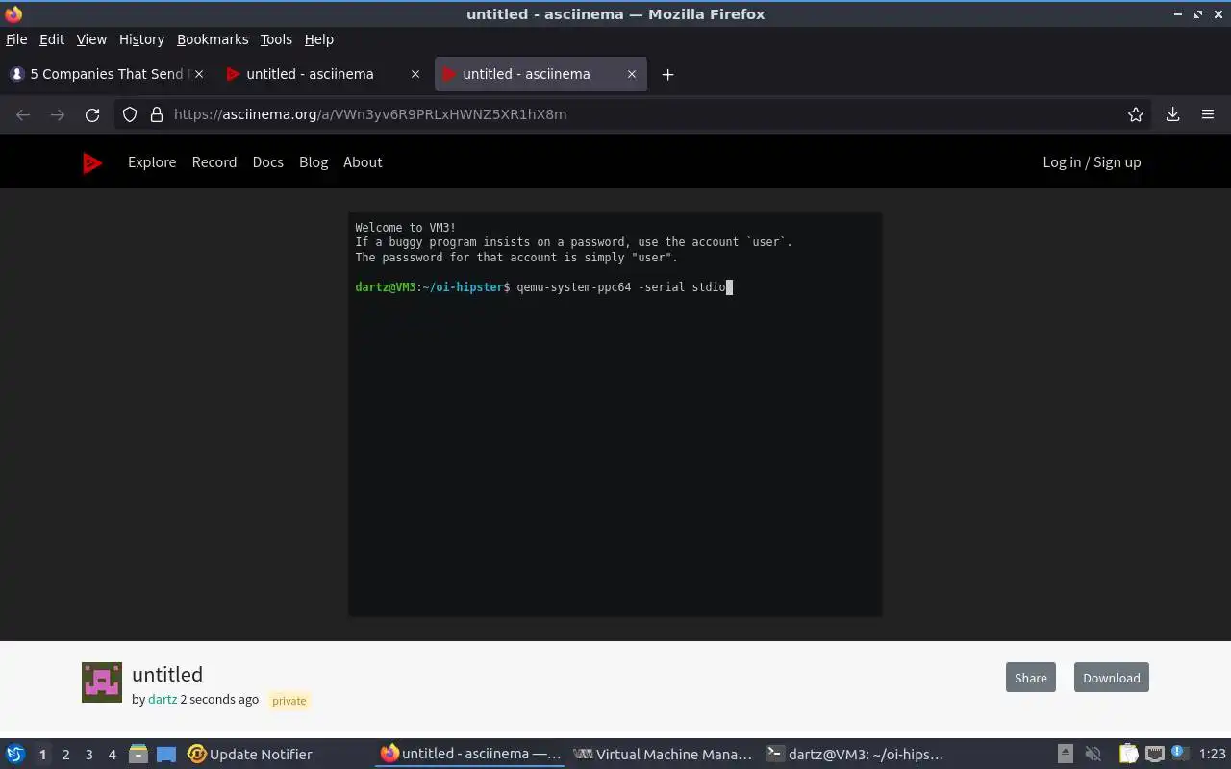Open the File menu
The width and height of the screenshot is (1231, 769).
(x=16, y=39)
